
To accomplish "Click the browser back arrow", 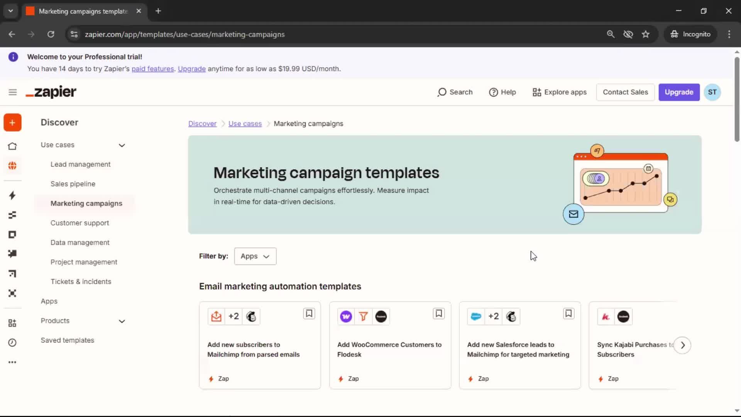I will click(x=12, y=34).
